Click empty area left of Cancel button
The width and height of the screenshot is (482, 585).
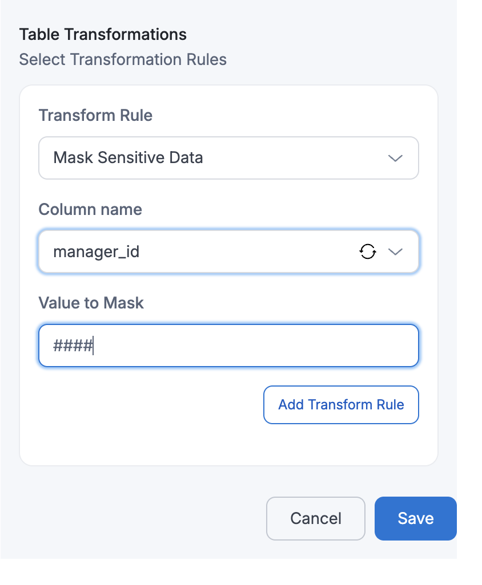(x=143, y=518)
